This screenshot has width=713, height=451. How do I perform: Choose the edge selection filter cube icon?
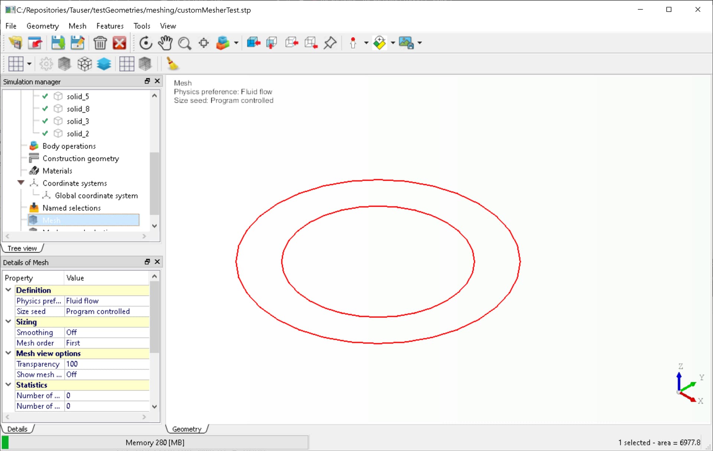(292, 43)
